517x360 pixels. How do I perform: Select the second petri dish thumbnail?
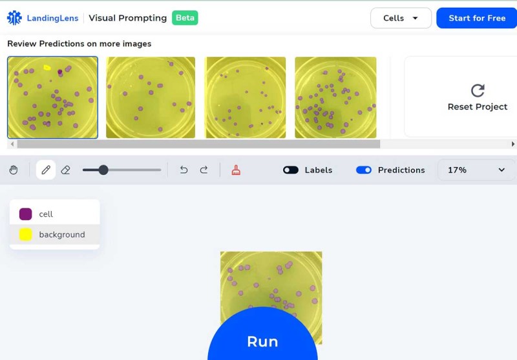coord(151,97)
